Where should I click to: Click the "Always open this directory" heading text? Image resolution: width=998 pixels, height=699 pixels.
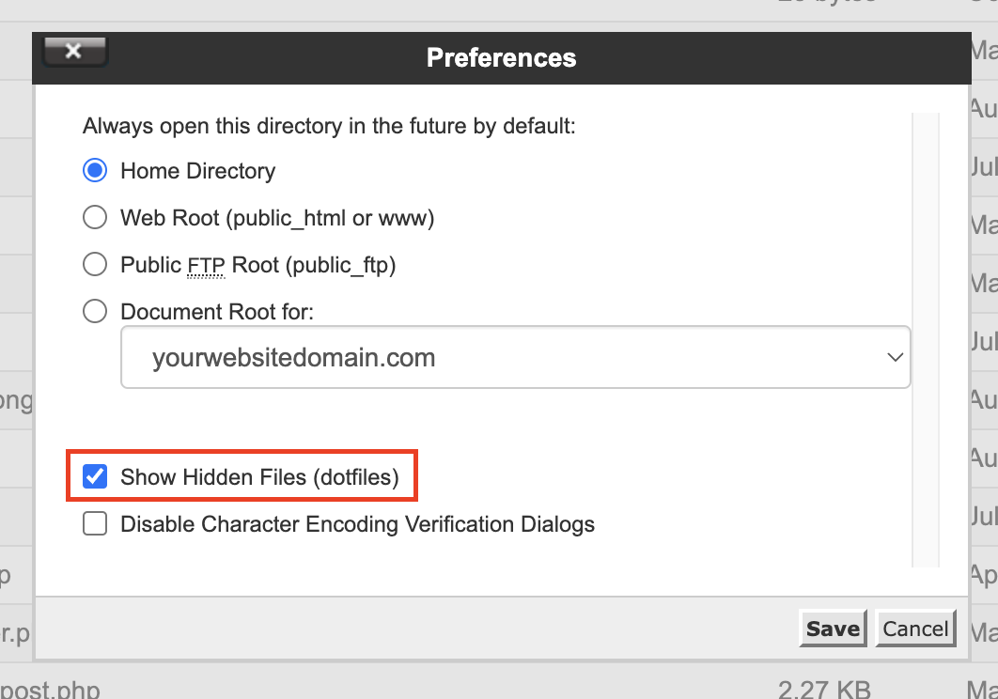pyautogui.click(x=329, y=126)
